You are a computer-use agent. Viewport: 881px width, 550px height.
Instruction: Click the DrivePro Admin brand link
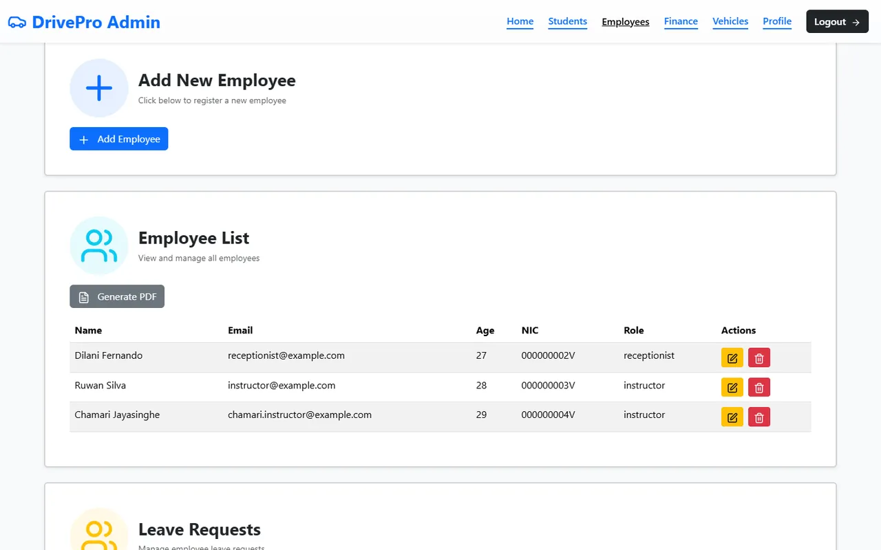84,22
